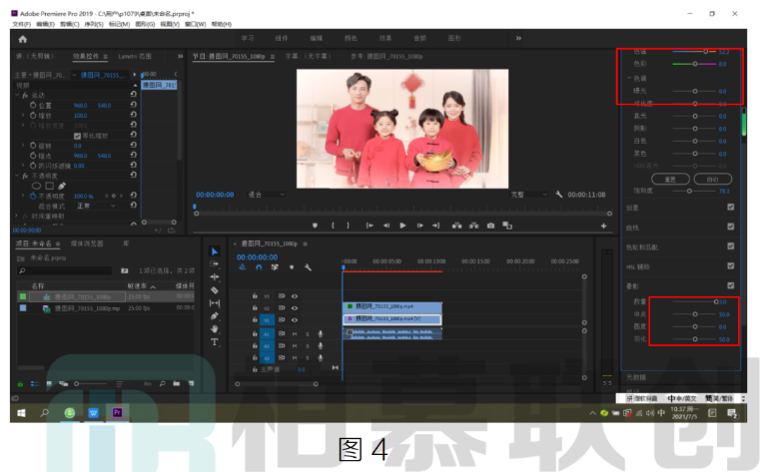Toggle Curves section checkbox in Lumetri
The height and width of the screenshot is (472, 767).
pos(731,227)
